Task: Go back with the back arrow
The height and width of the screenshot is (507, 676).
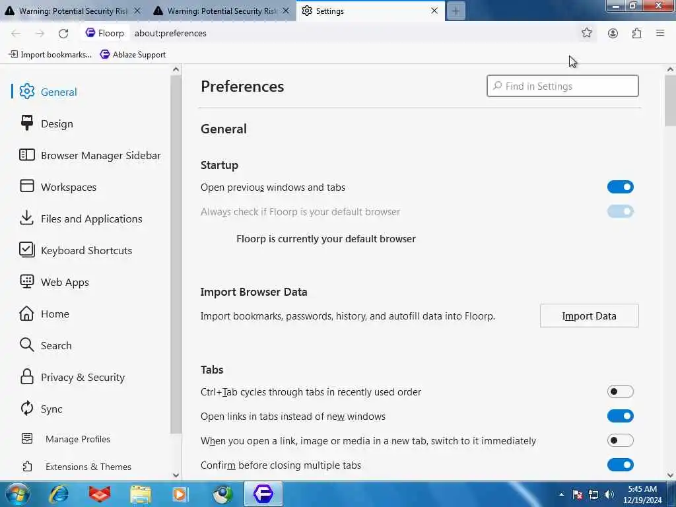Action: pos(16,33)
